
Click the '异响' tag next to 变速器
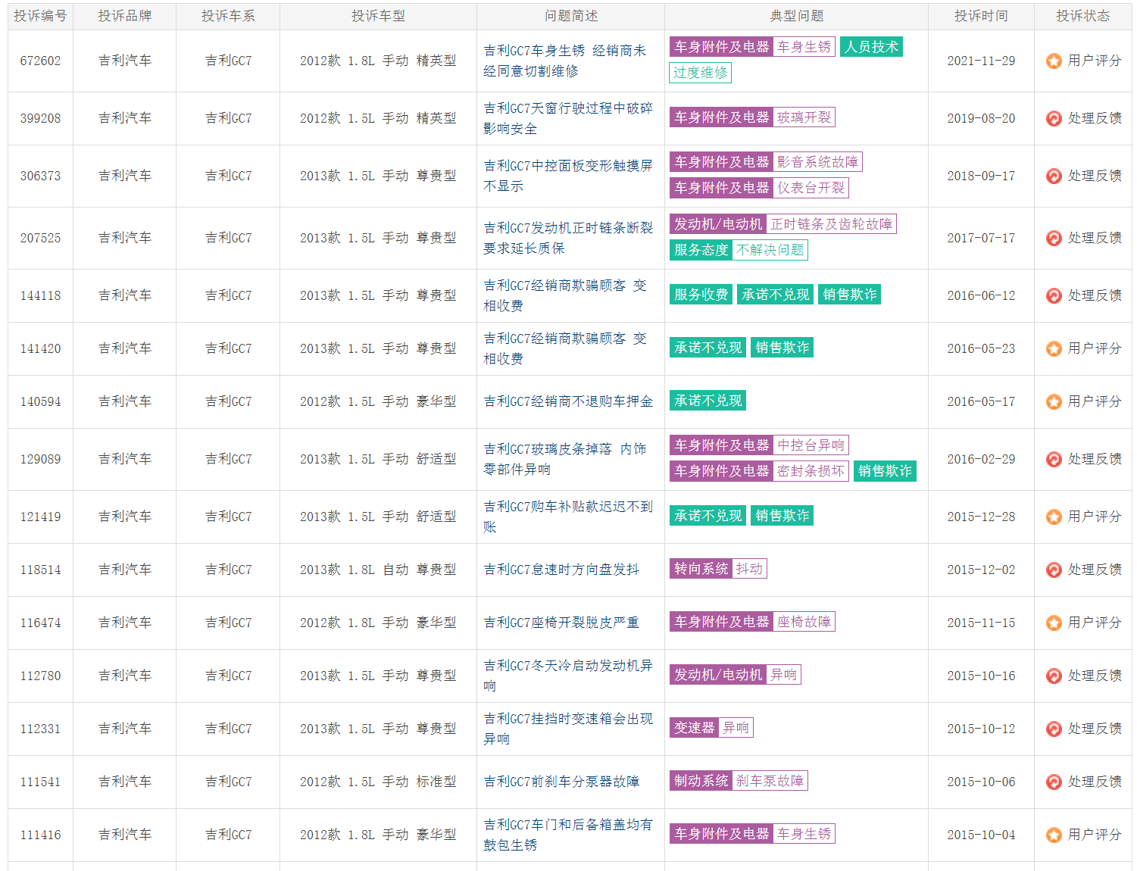(736, 728)
